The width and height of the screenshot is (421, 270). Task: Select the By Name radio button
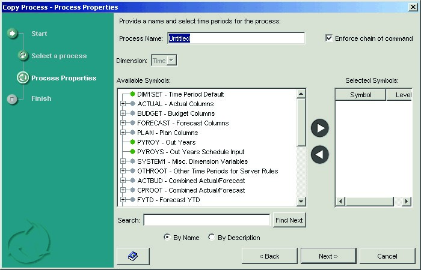[167, 238]
